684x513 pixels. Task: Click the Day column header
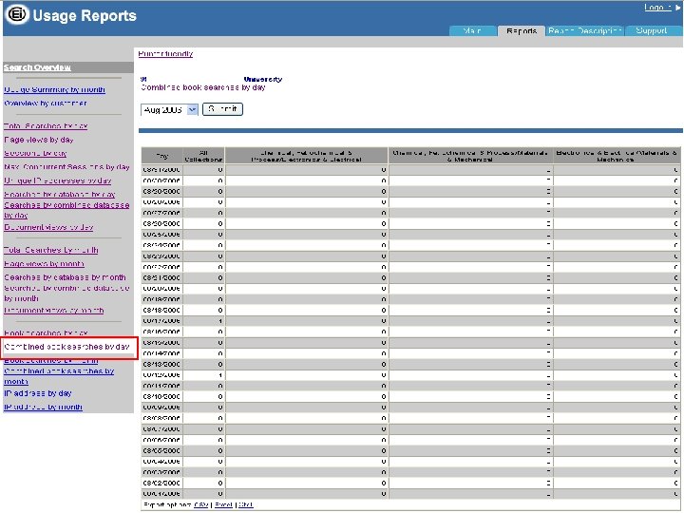161,156
